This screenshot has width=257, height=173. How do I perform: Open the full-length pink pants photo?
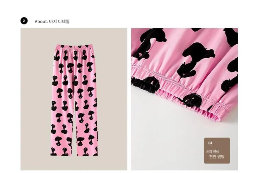click(x=74, y=99)
